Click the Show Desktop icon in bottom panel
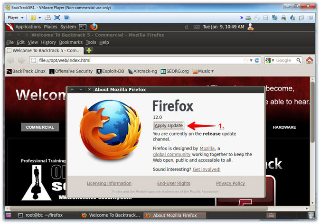The height and width of the screenshot is (224, 320). click(x=9, y=215)
